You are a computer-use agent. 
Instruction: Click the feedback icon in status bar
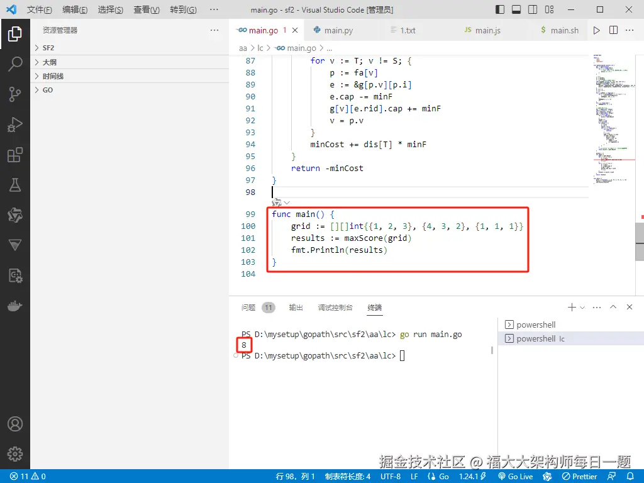[611, 477]
